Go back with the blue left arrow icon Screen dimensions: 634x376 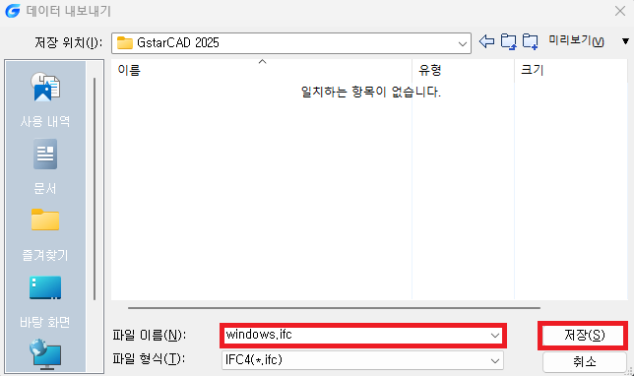coord(486,41)
